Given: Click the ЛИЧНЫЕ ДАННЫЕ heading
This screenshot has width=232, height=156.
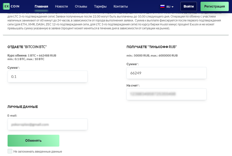Looking at the screenshot, I should point(23,107).
